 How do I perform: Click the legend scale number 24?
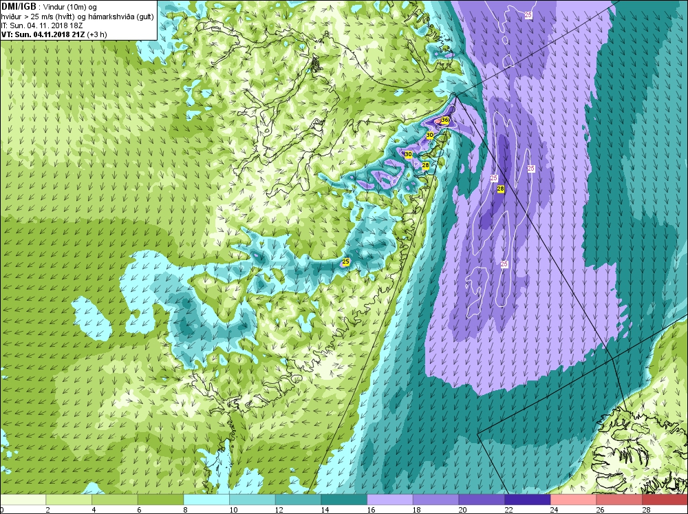coord(554,510)
